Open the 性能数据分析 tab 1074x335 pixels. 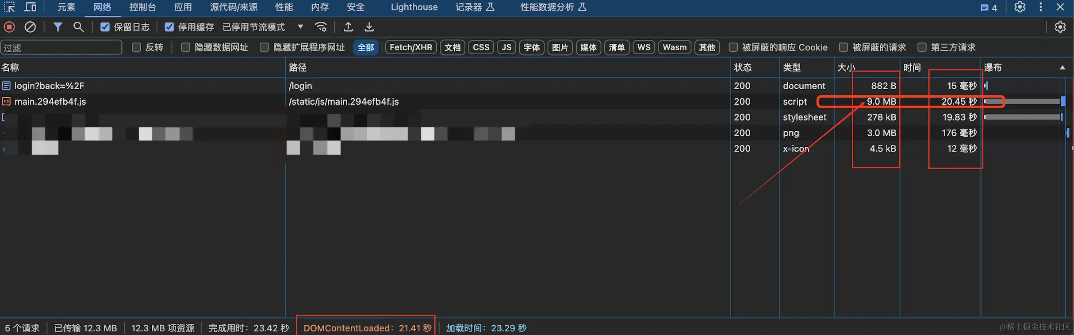point(553,7)
